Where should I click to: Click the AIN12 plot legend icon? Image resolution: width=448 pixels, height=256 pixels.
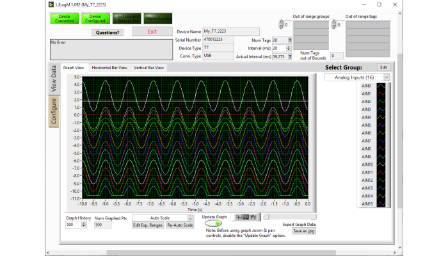point(381,180)
